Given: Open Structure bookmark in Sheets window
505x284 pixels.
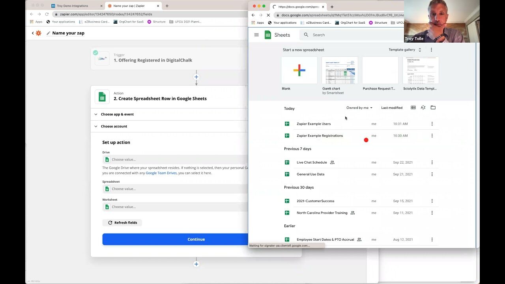Looking at the screenshot, I should click(x=378, y=23).
